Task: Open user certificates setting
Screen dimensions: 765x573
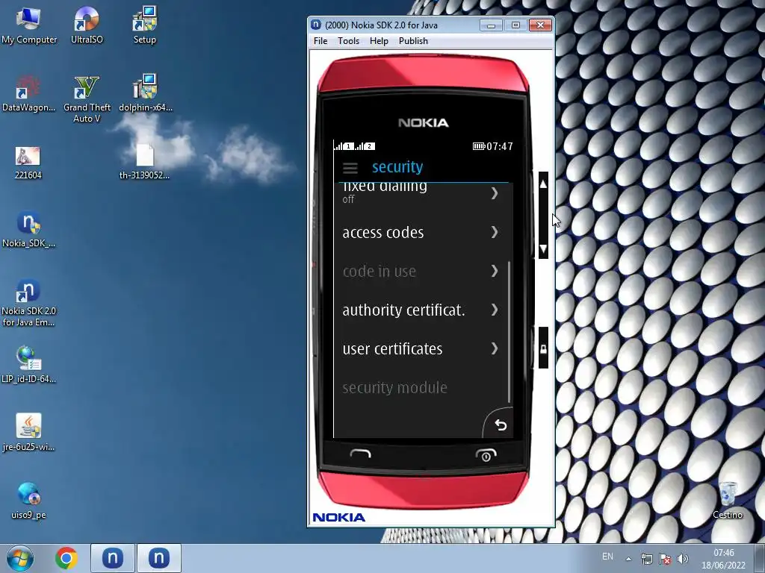Action: coord(421,349)
